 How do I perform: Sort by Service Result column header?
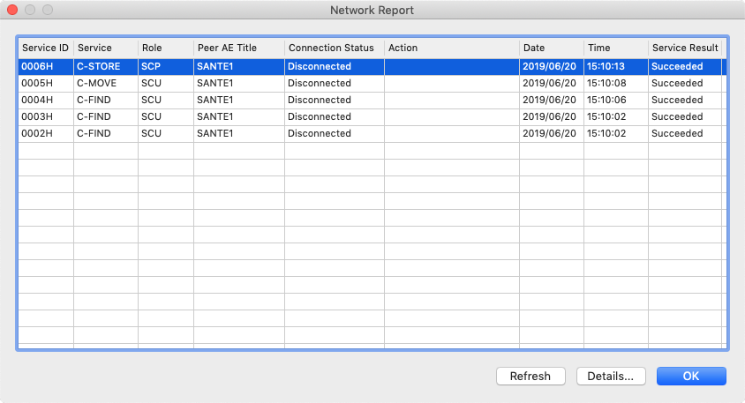685,48
